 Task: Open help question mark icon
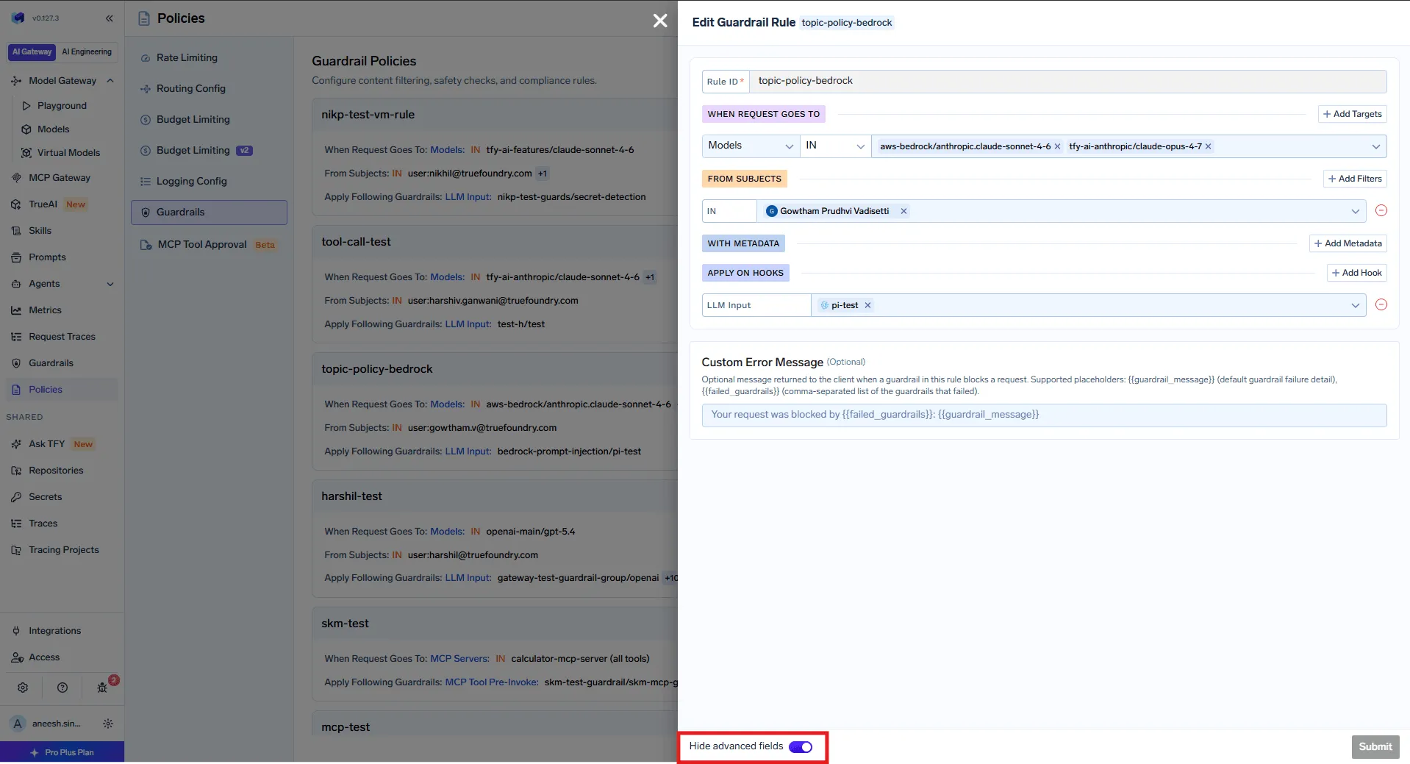tap(62, 688)
